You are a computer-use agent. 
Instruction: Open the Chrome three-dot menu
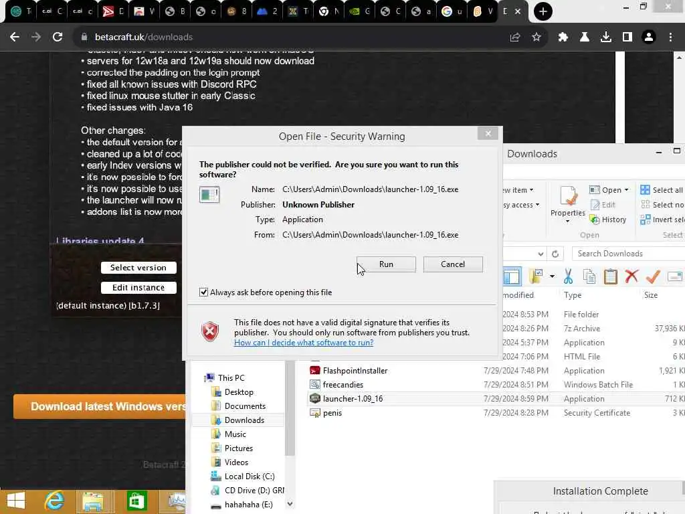670,37
